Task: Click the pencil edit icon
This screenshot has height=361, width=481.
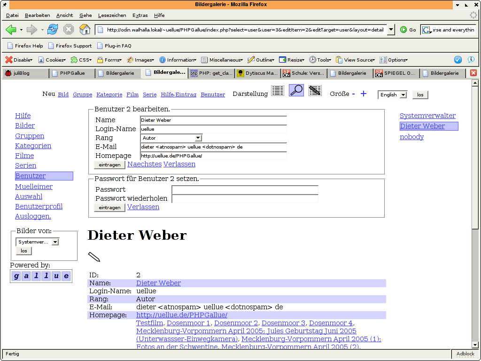Action: pyautogui.click(x=94, y=257)
